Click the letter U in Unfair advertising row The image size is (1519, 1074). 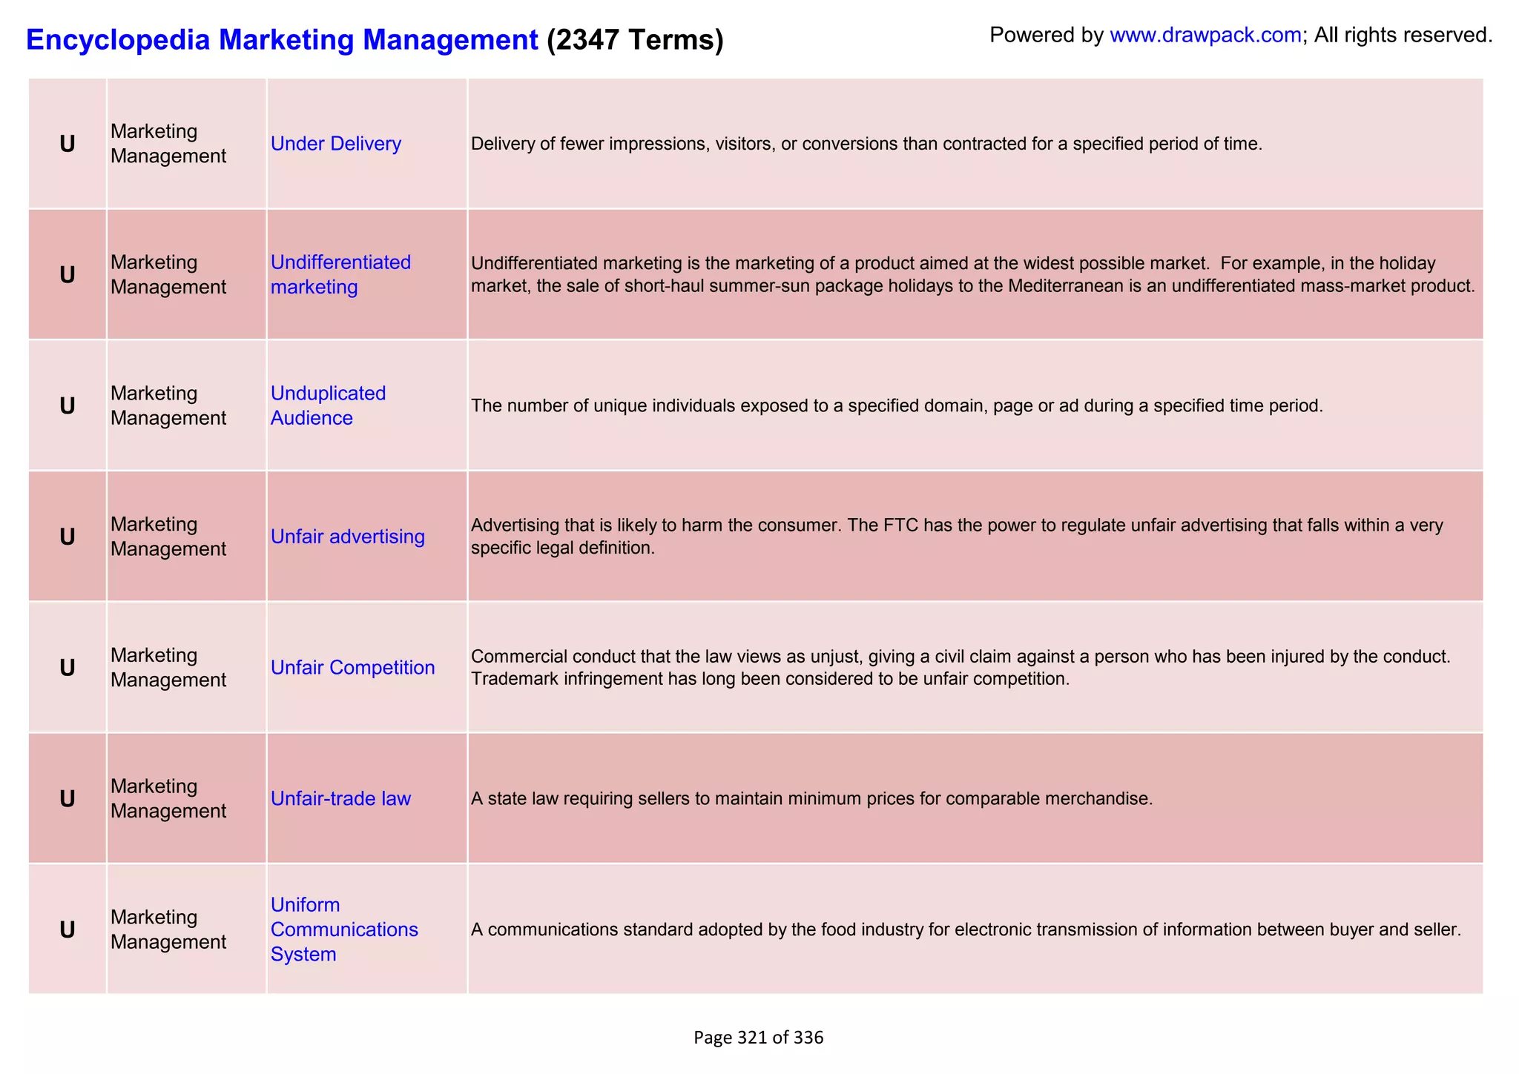click(67, 537)
